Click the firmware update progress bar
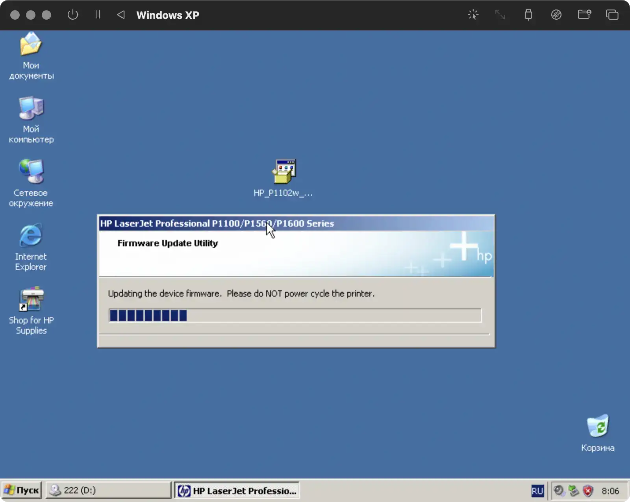Viewport: 630px width, 502px height. 295,316
